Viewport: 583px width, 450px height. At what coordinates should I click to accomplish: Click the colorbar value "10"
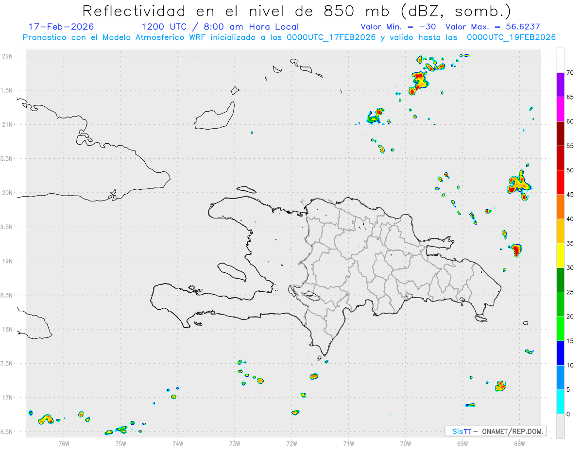point(570,365)
